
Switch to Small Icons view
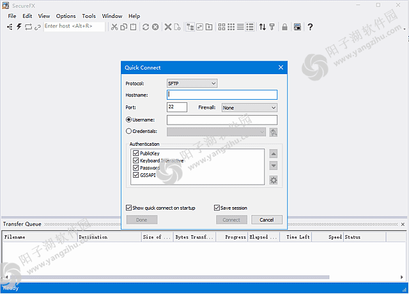click(x=231, y=27)
